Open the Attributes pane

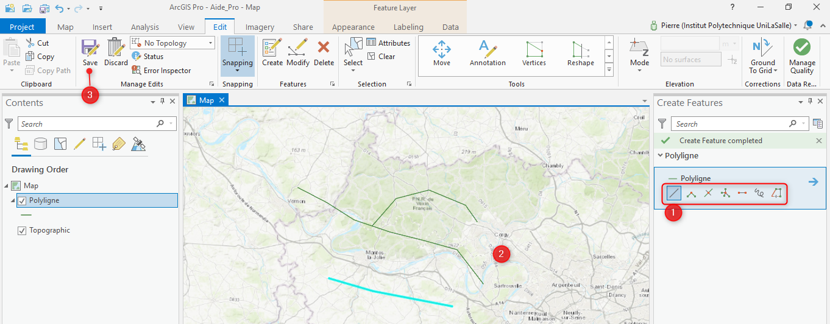click(x=388, y=43)
